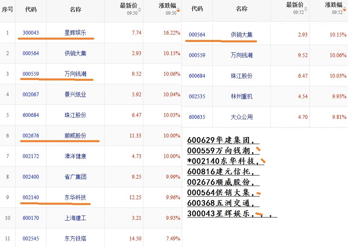
Task: Open 大众公用 stock name link
Action: (x=241, y=117)
